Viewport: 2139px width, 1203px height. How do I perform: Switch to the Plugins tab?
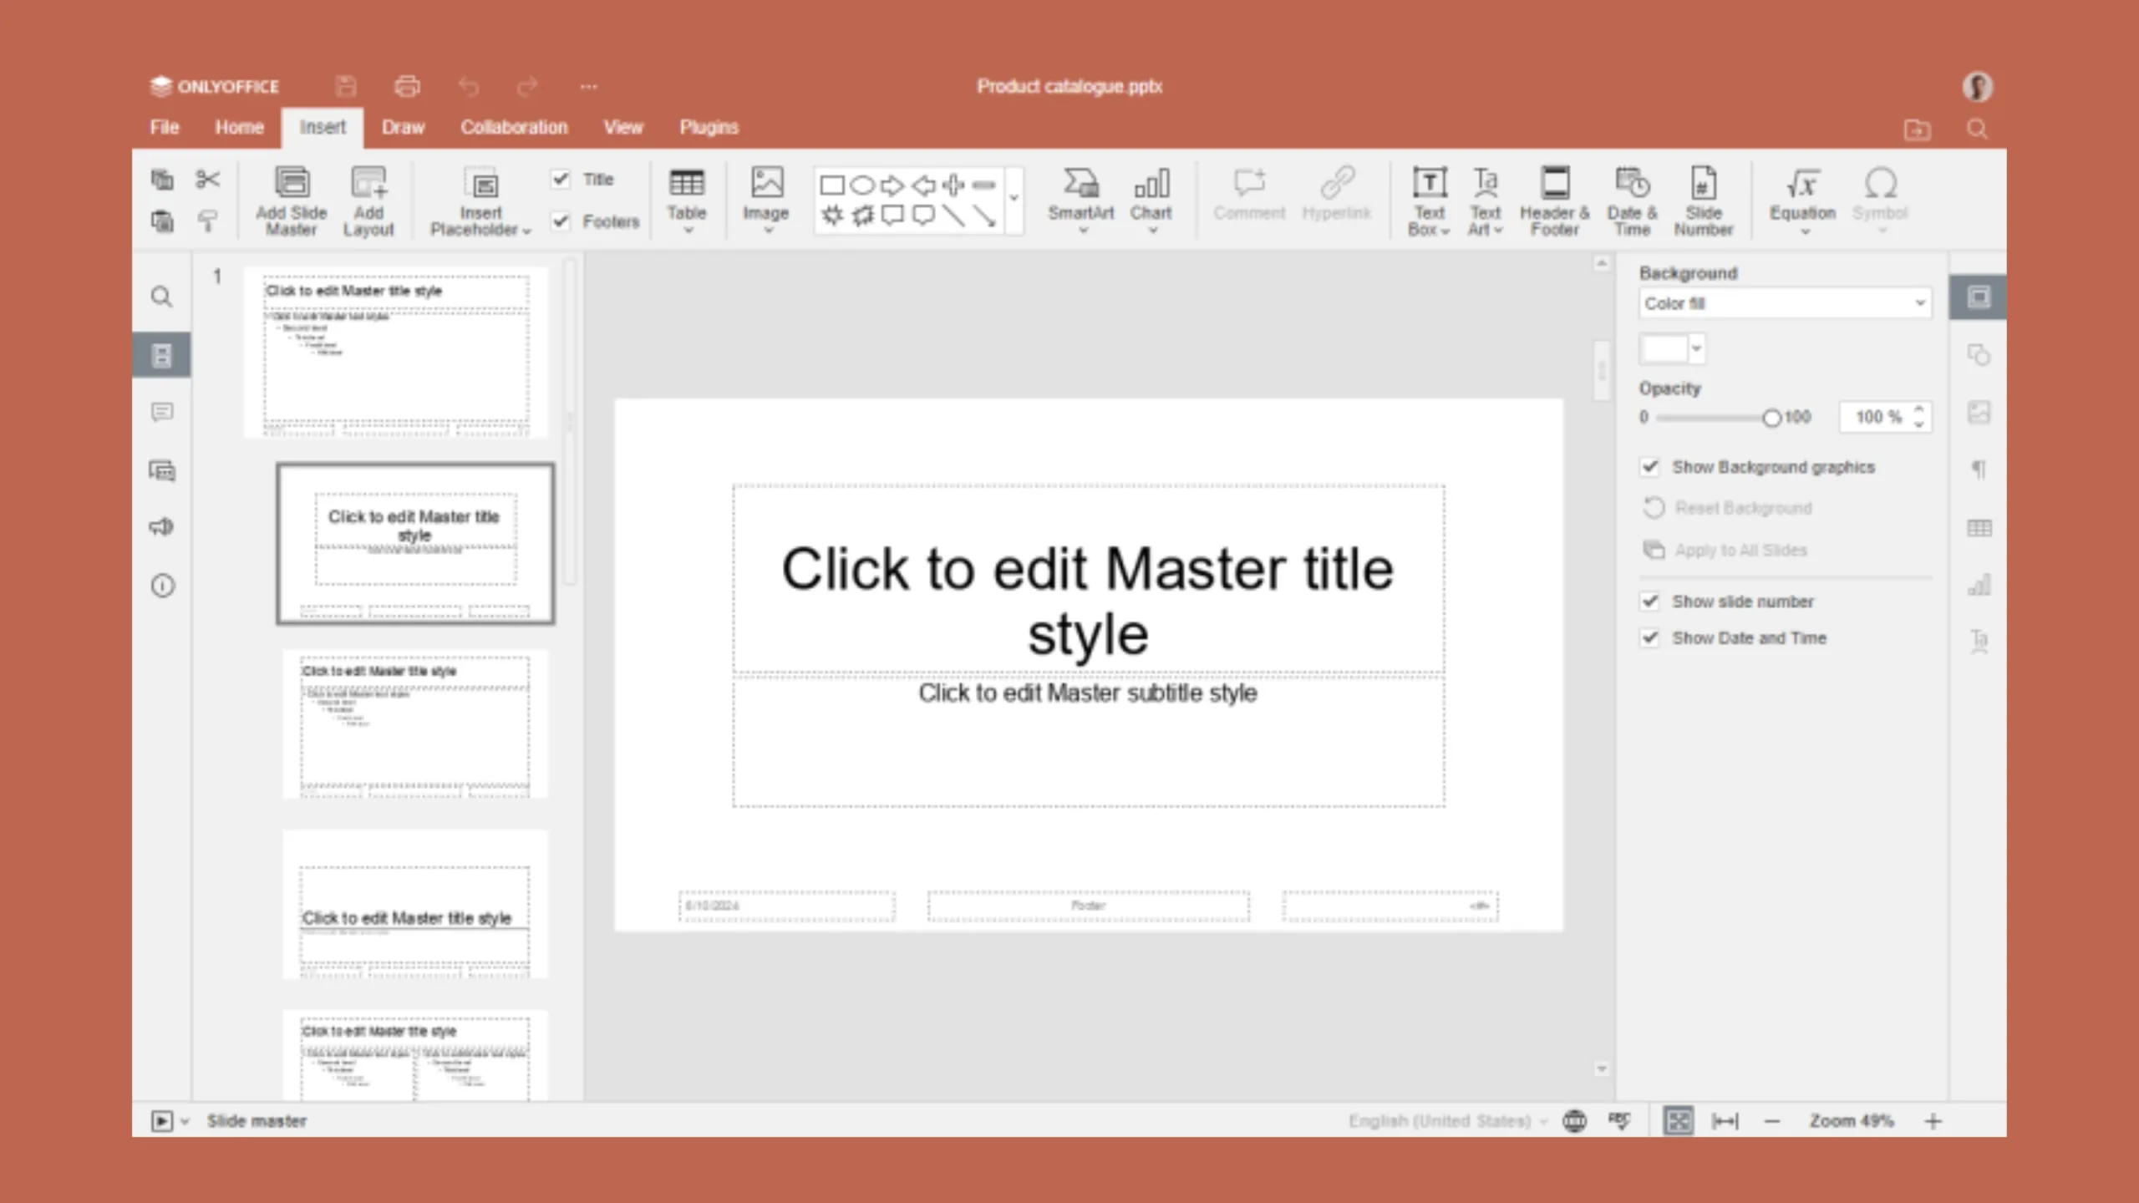pos(709,128)
